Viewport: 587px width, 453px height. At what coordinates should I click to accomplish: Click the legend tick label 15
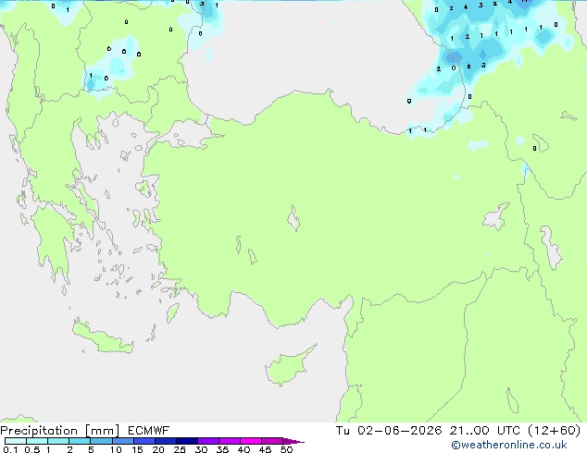pos(137,449)
